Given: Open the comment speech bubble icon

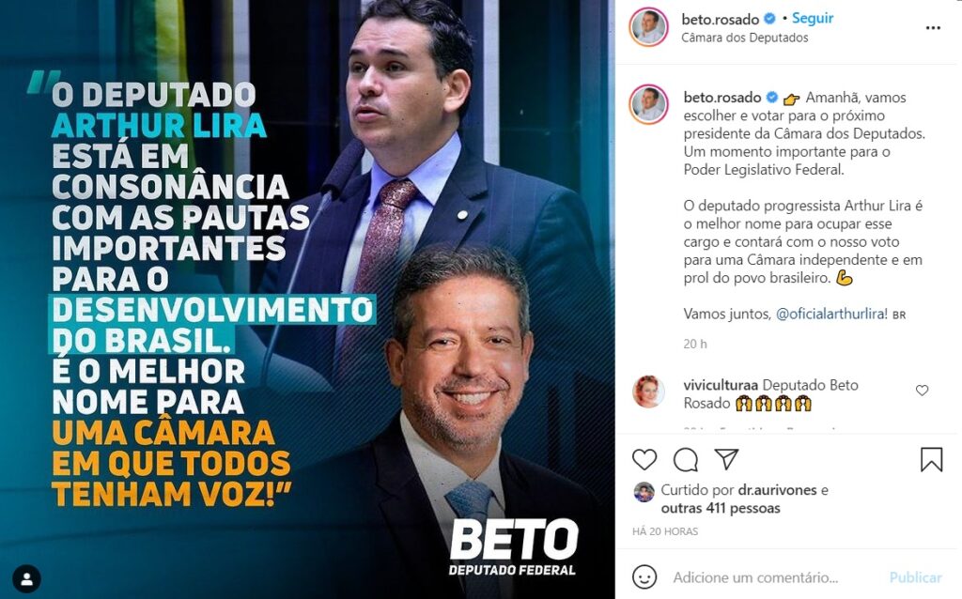Looking at the screenshot, I should (x=685, y=459).
